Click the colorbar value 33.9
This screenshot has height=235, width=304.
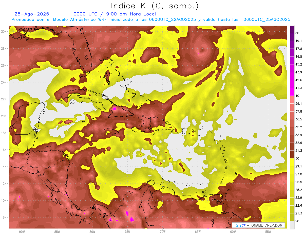(x=299, y=135)
